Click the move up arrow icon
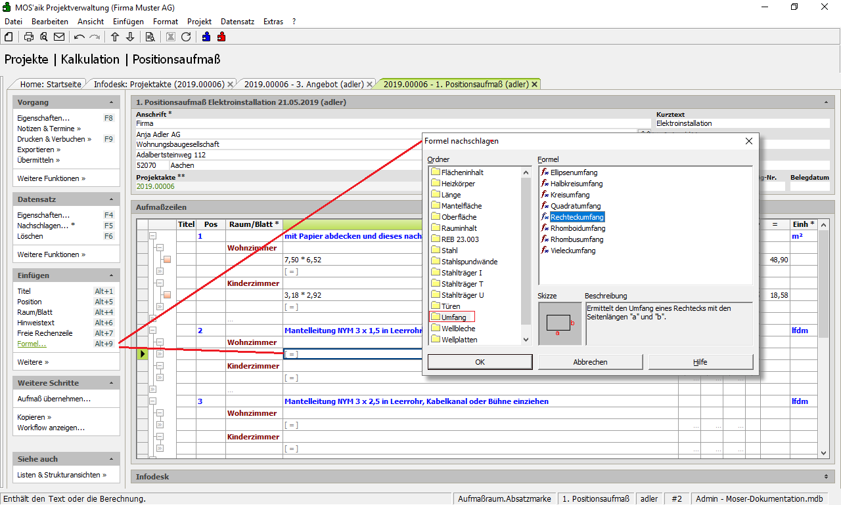This screenshot has height=505, width=841. [115, 37]
